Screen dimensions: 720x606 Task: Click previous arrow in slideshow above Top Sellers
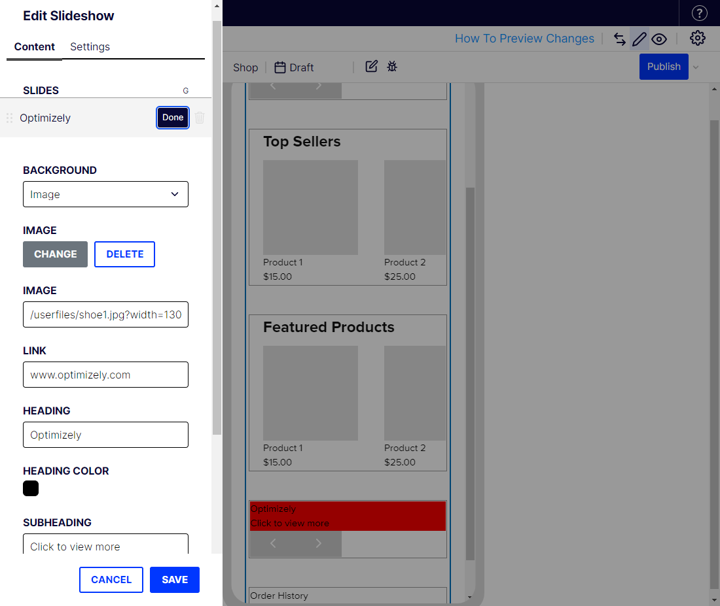(273, 86)
